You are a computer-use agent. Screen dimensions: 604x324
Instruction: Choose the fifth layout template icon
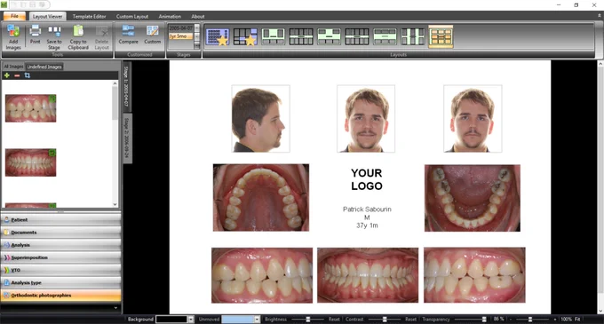tap(329, 36)
